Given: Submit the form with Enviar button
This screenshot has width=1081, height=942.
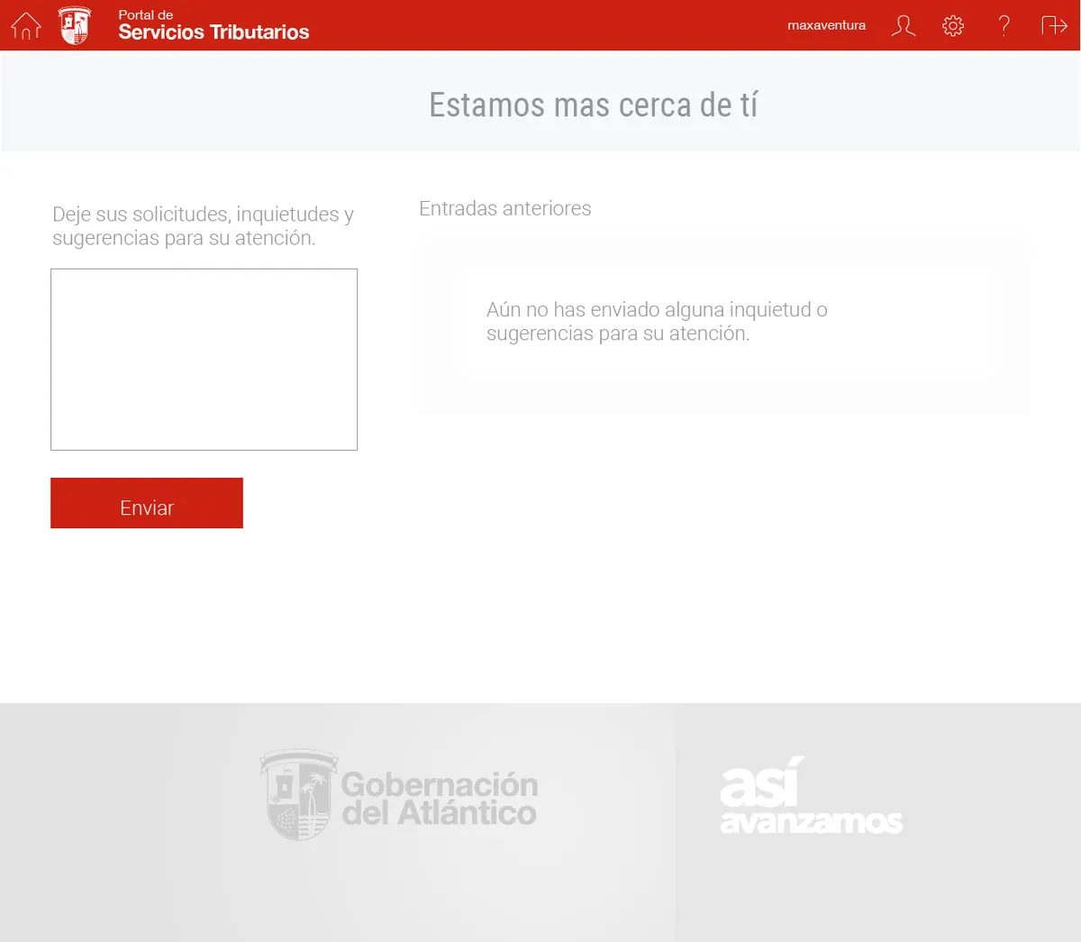Looking at the screenshot, I should 147,503.
